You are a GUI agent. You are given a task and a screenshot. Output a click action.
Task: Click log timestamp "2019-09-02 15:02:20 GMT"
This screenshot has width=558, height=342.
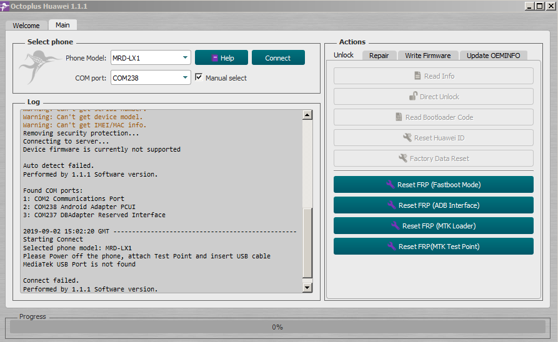tap(66, 231)
